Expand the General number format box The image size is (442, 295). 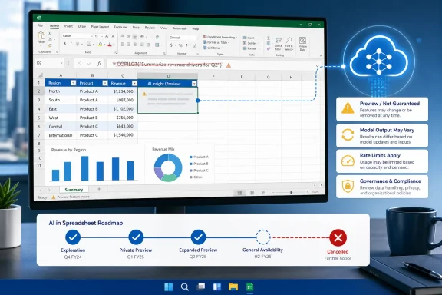[183, 38]
